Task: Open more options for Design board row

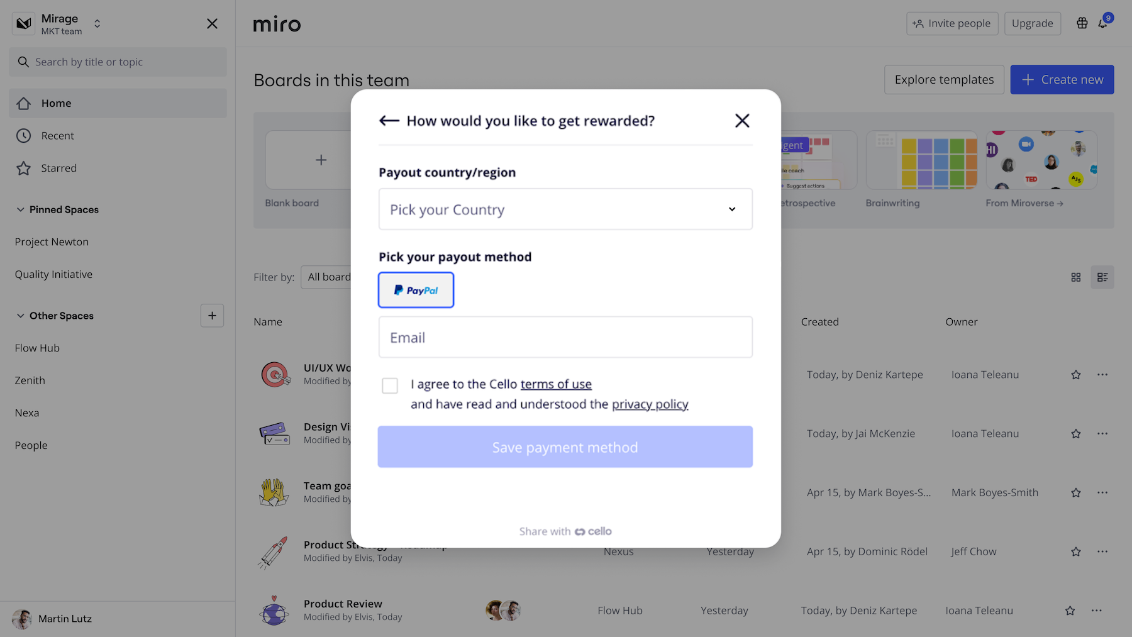Action: 1102,434
